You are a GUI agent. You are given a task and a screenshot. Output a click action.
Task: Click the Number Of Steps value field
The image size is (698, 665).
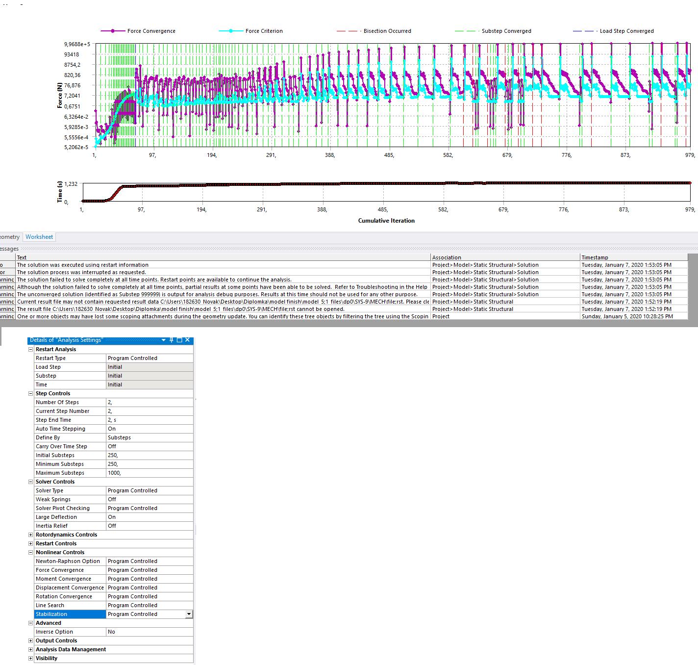tap(150, 402)
